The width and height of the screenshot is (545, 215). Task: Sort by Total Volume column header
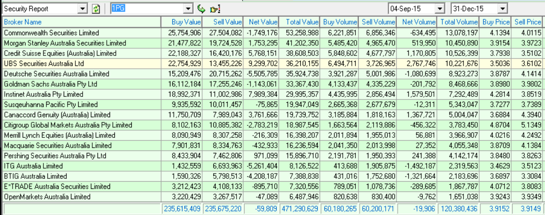[x=458, y=22]
